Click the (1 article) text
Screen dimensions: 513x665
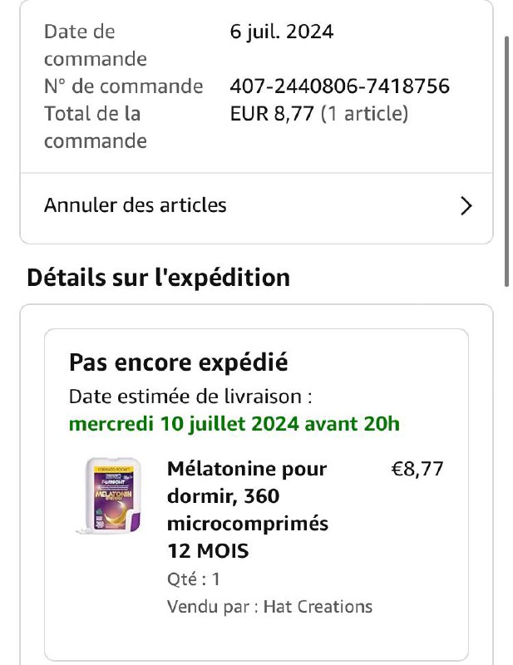[x=364, y=114]
